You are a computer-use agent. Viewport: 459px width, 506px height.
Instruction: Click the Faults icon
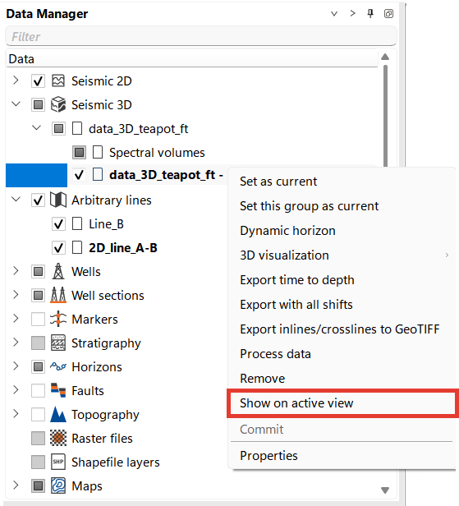[58, 390]
